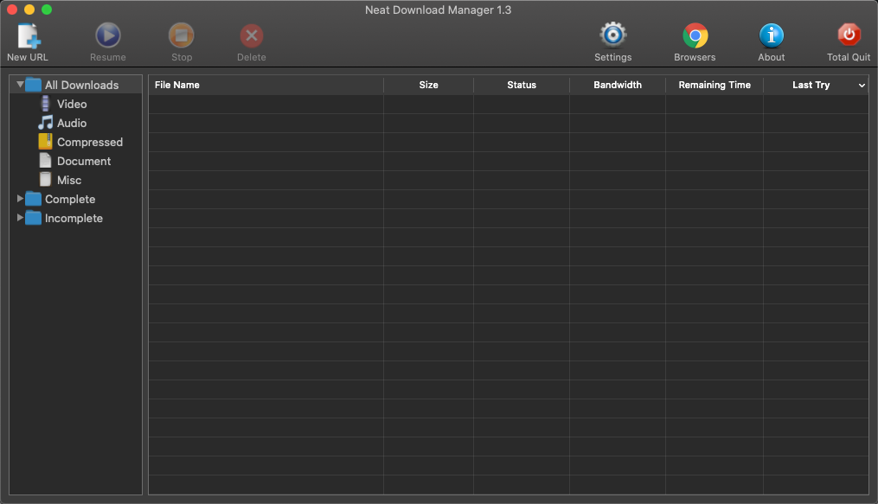The image size is (878, 504).
Task: Click the Total Quit power icon
Action: (849, 35)
